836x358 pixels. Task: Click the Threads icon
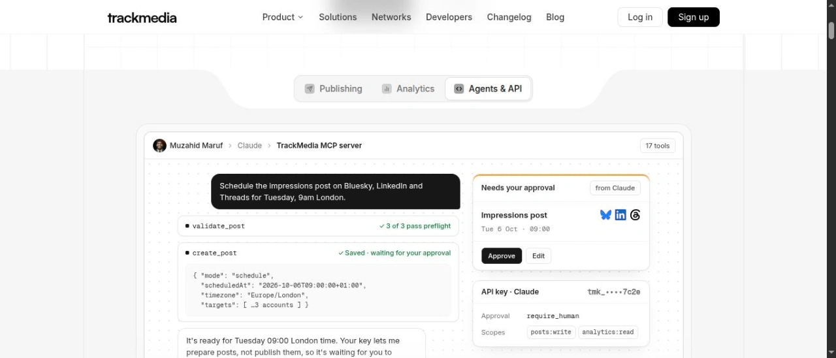point(635,215)
